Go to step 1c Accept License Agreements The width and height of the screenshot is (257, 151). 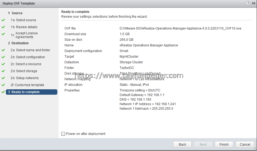(24, 35)
